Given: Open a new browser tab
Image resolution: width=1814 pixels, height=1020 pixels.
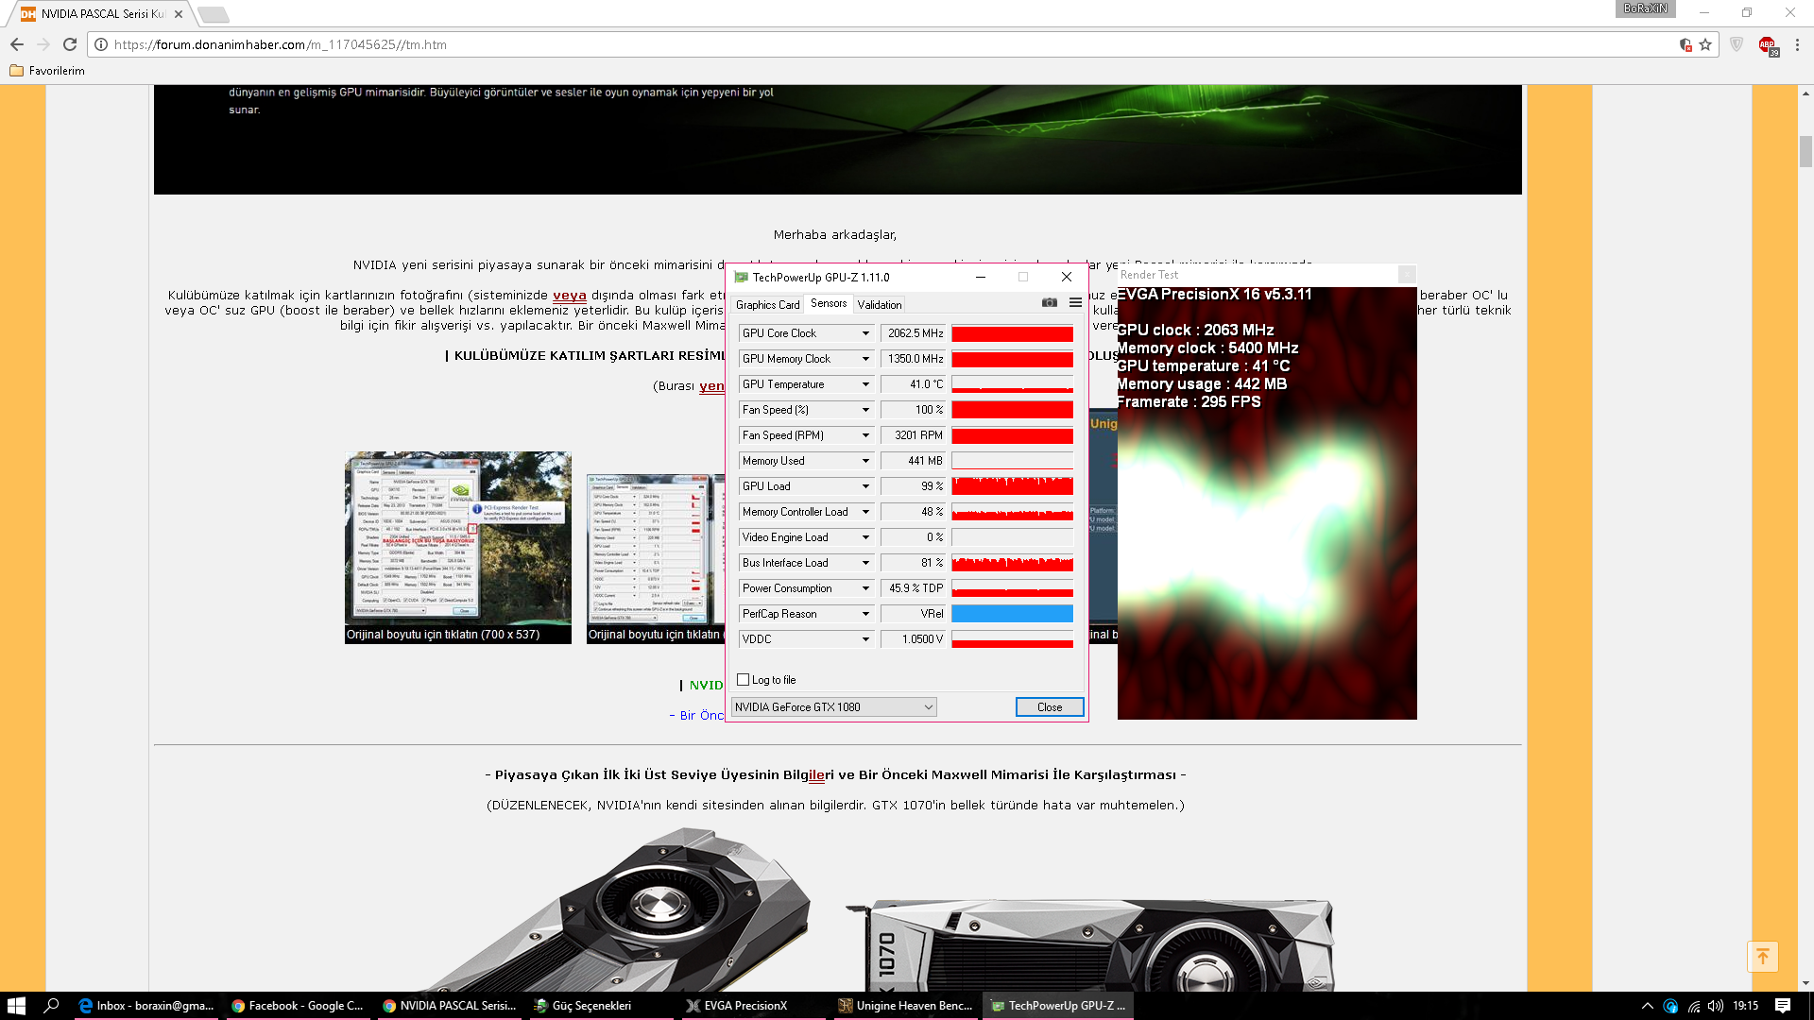Looking at the screenshot, I should click(x=214, y=14).
